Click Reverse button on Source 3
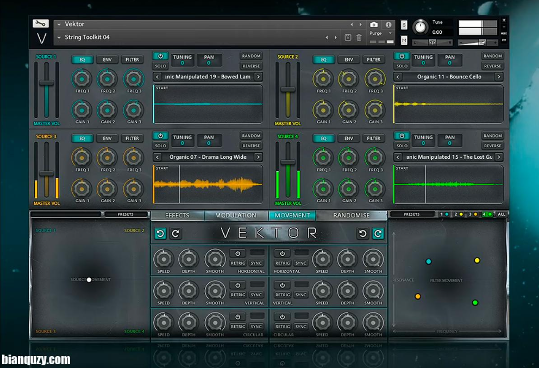 tap(251, 146)
